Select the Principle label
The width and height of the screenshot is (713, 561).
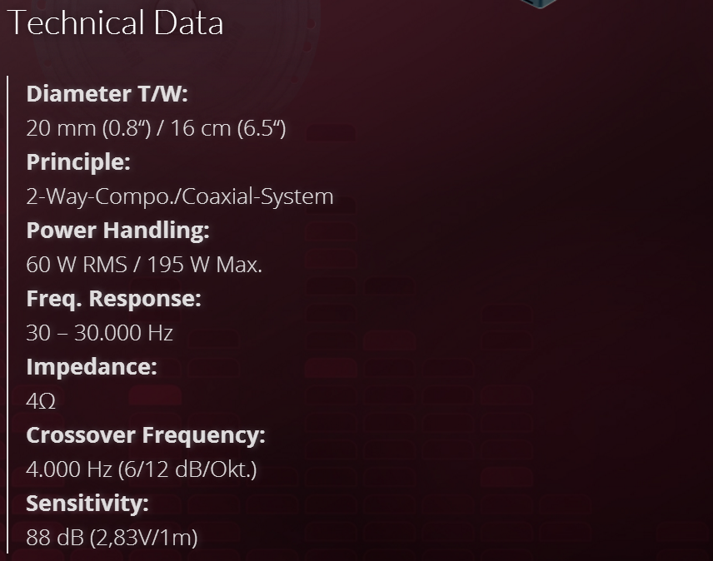pyautogui.click(x=78, y=162)
